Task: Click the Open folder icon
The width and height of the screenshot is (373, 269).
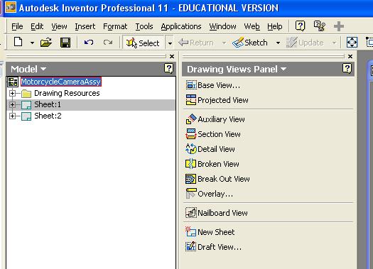Action: click(46, 43)
